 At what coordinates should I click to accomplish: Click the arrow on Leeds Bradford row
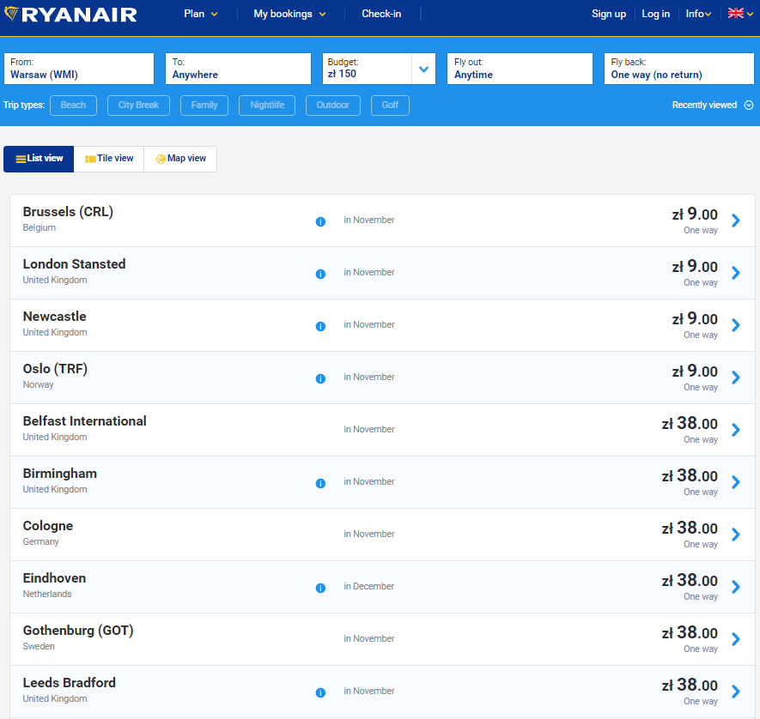coord(736,691)
